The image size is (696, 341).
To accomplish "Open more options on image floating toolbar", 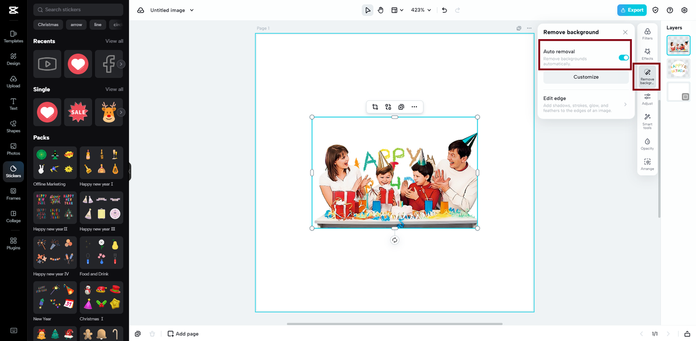I will tap(414, 107).
